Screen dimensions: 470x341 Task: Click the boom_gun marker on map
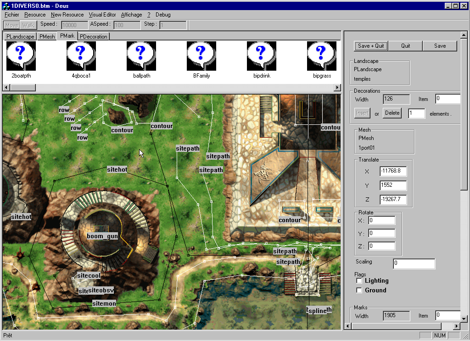click(102, 236)
